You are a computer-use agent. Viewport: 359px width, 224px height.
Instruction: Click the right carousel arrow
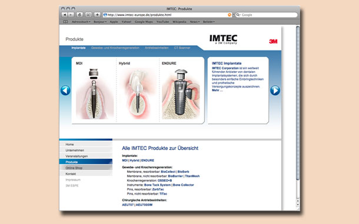[x=275, y=91]
